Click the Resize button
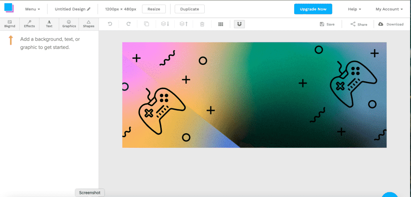Viewport: 411px width, 197px height. (154, 9)
